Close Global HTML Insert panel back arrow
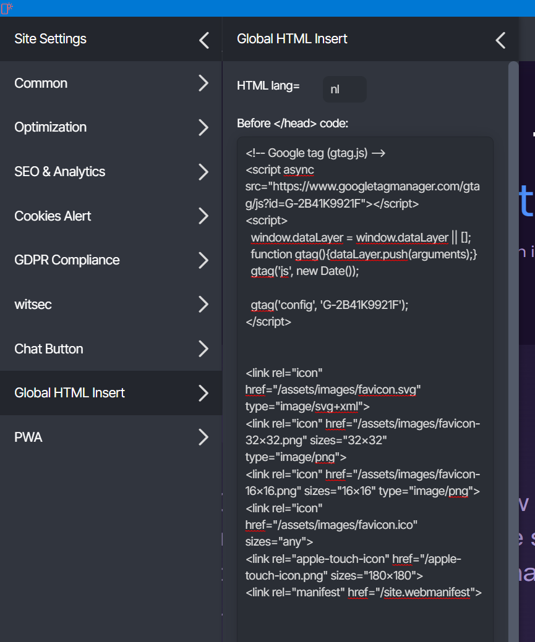This screenshot has height=642, width=535. [500, 40]
